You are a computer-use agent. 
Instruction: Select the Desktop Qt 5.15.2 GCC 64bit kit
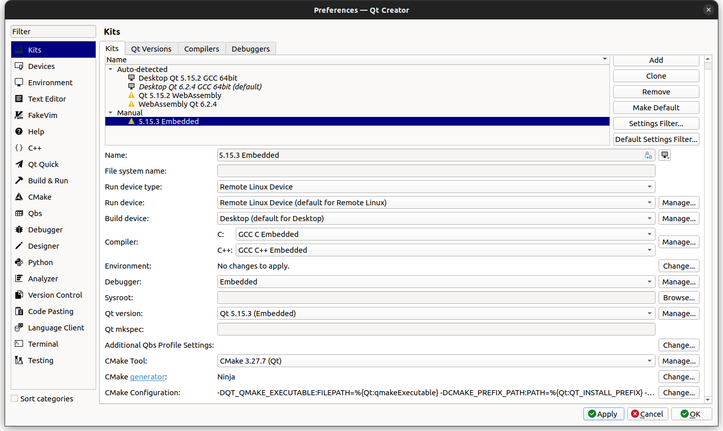tap(188, 78)
